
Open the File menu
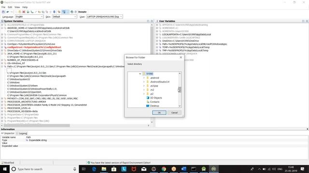[x=3, y=7]
